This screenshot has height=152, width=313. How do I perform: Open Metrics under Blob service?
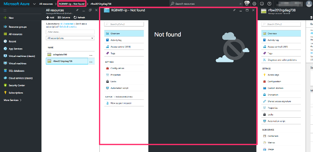click(281, 143)
